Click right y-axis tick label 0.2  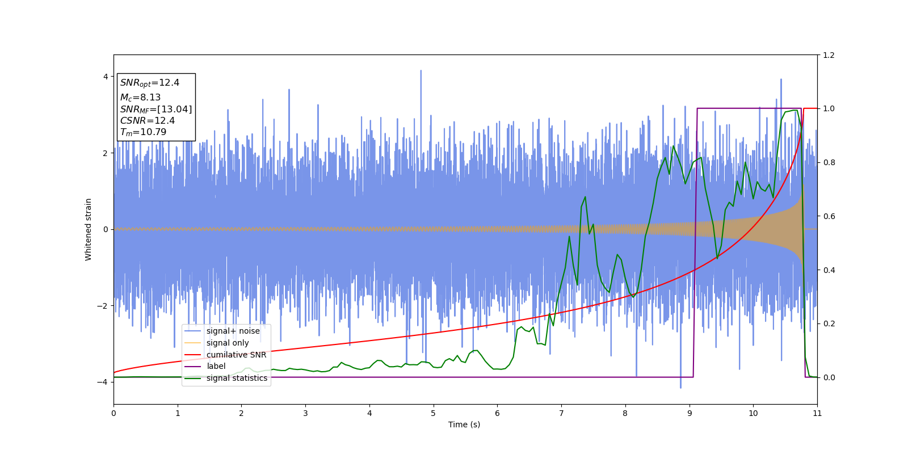coord(829,323)
